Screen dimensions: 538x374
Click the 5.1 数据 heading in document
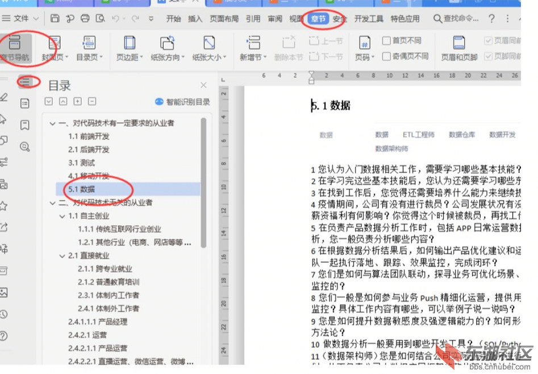pos(331,105)
